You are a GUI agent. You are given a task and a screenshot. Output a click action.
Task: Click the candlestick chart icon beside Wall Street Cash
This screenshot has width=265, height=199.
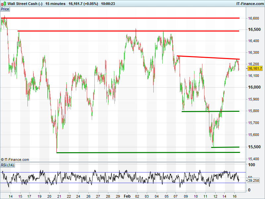point(4,4)
